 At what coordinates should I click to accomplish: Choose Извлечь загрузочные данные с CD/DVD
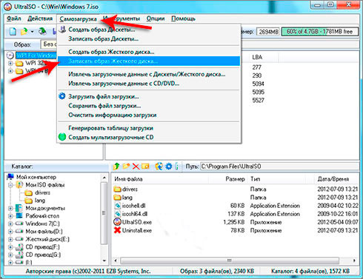pos(149,84)
